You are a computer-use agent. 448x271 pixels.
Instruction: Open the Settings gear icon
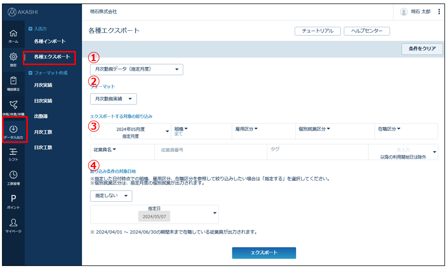pyautogui.click(x=14, y=59)
